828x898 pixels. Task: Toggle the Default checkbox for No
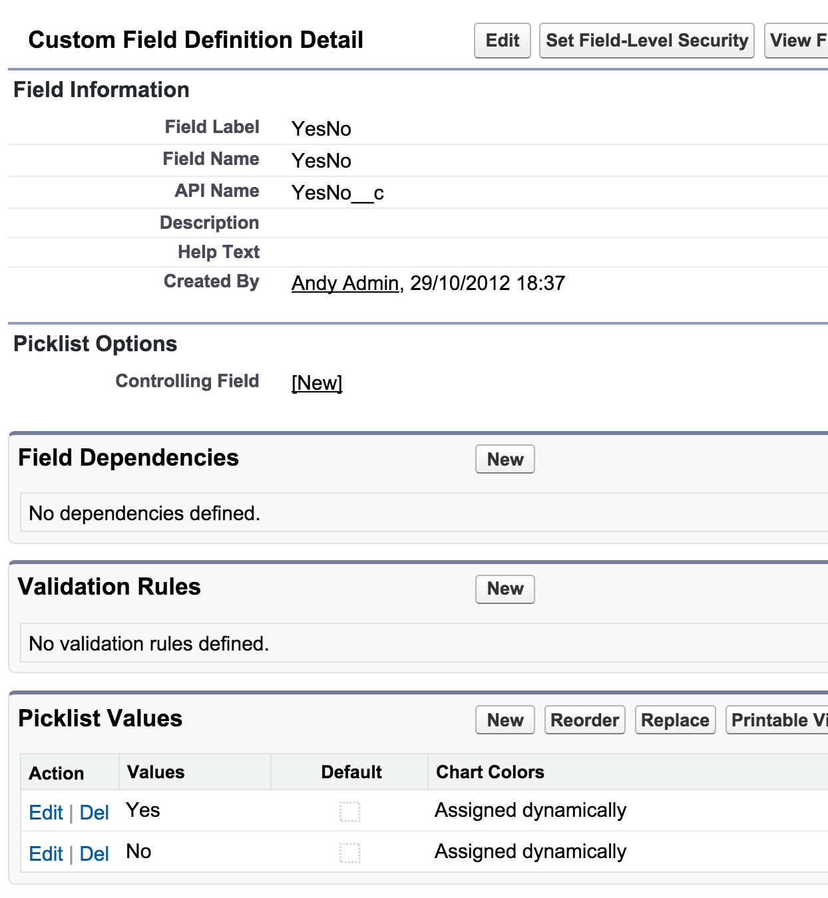coord(350,853)
